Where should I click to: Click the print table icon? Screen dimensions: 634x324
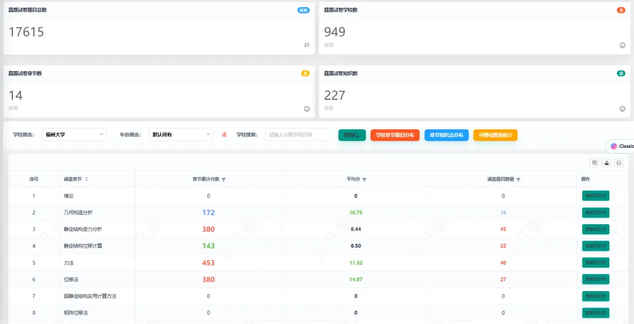coord(619,163)
